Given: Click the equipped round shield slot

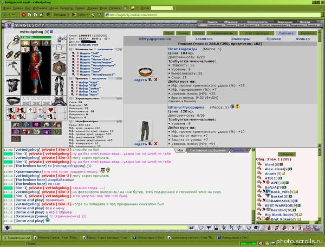Looking at the screenshot, I should 59,68.
